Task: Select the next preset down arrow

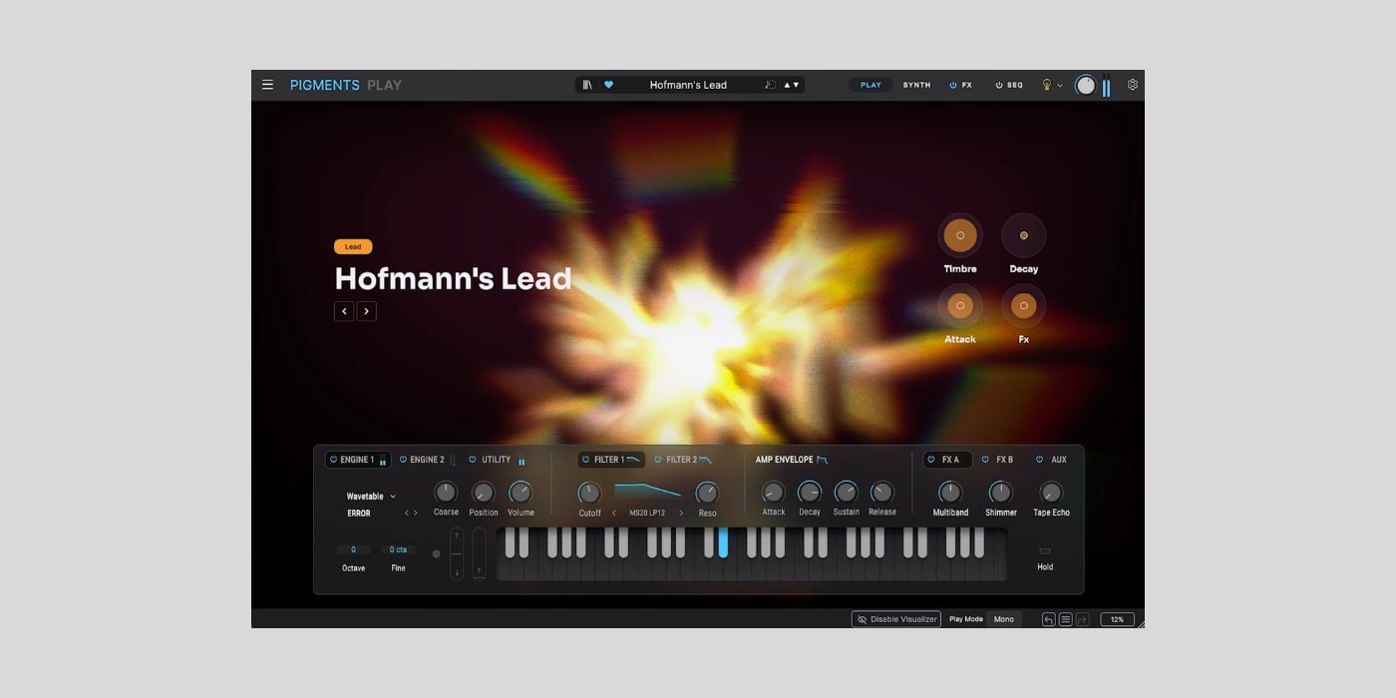Action: click(797, 85)
